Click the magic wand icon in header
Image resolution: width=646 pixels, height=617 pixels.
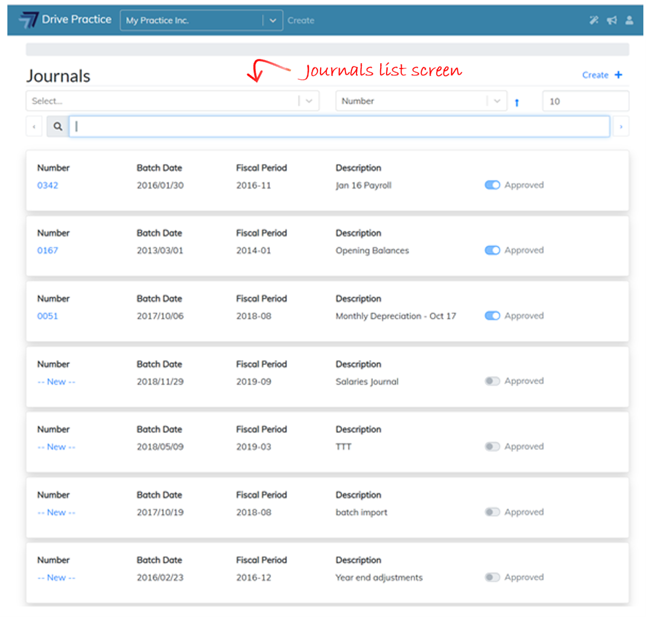pos(593,20)
